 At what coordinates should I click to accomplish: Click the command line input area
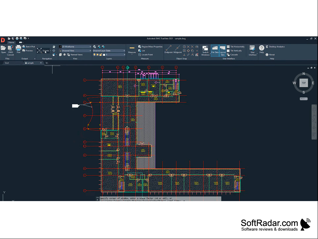point(160,199)
